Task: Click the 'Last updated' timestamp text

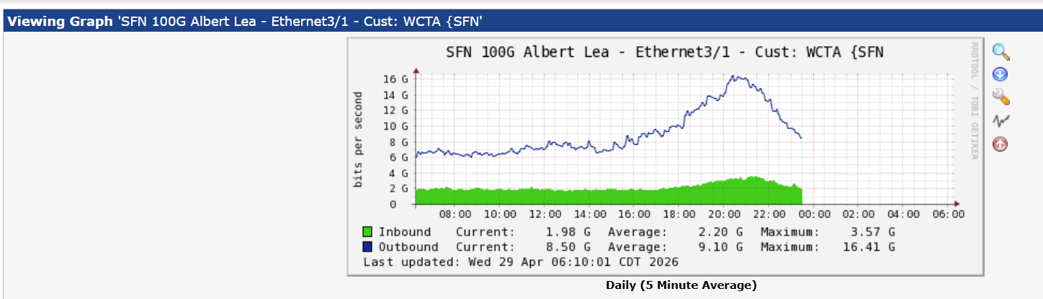Action: pyautogui.click(x=515, y=262)
